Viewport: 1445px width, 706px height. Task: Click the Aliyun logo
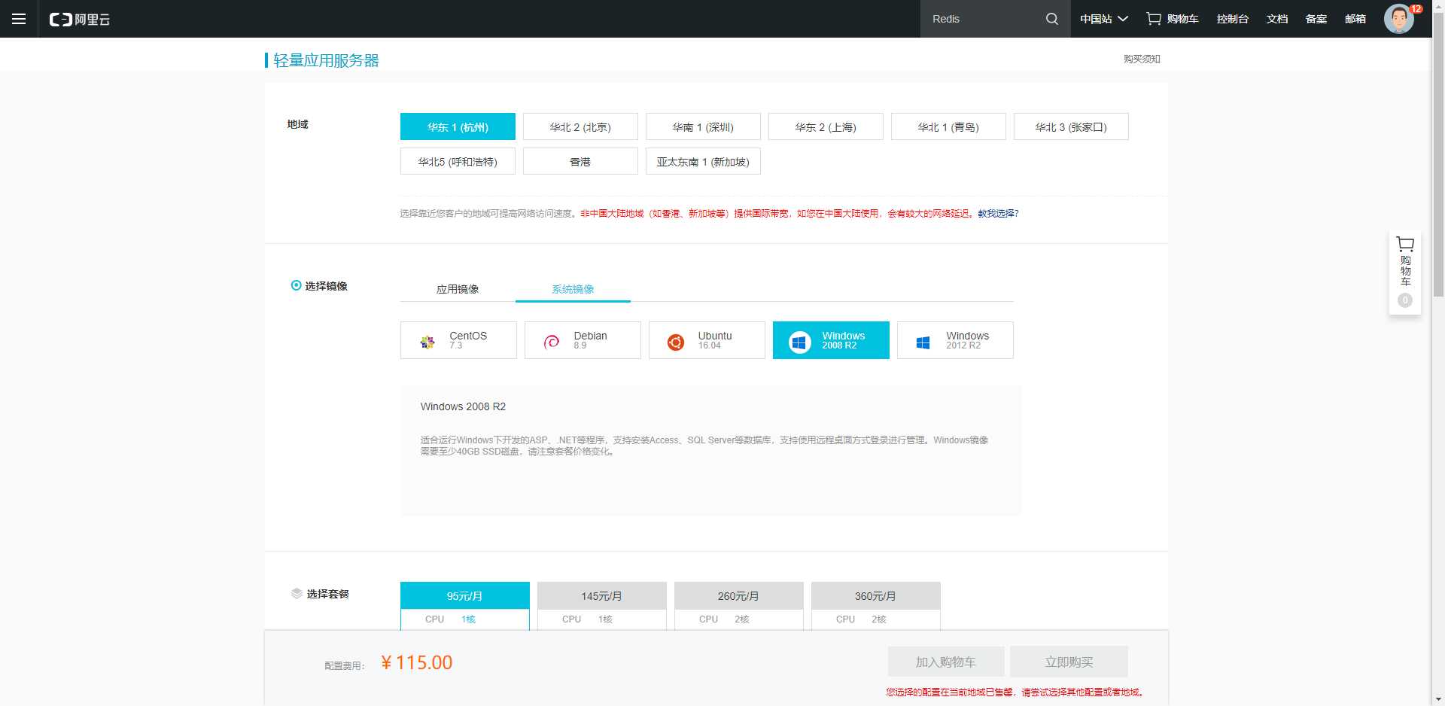pyautogui.click(x=79, y=19)
